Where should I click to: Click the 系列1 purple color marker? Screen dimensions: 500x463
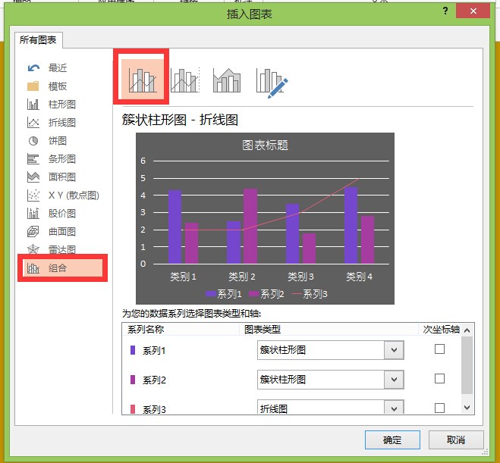point(133,350)
